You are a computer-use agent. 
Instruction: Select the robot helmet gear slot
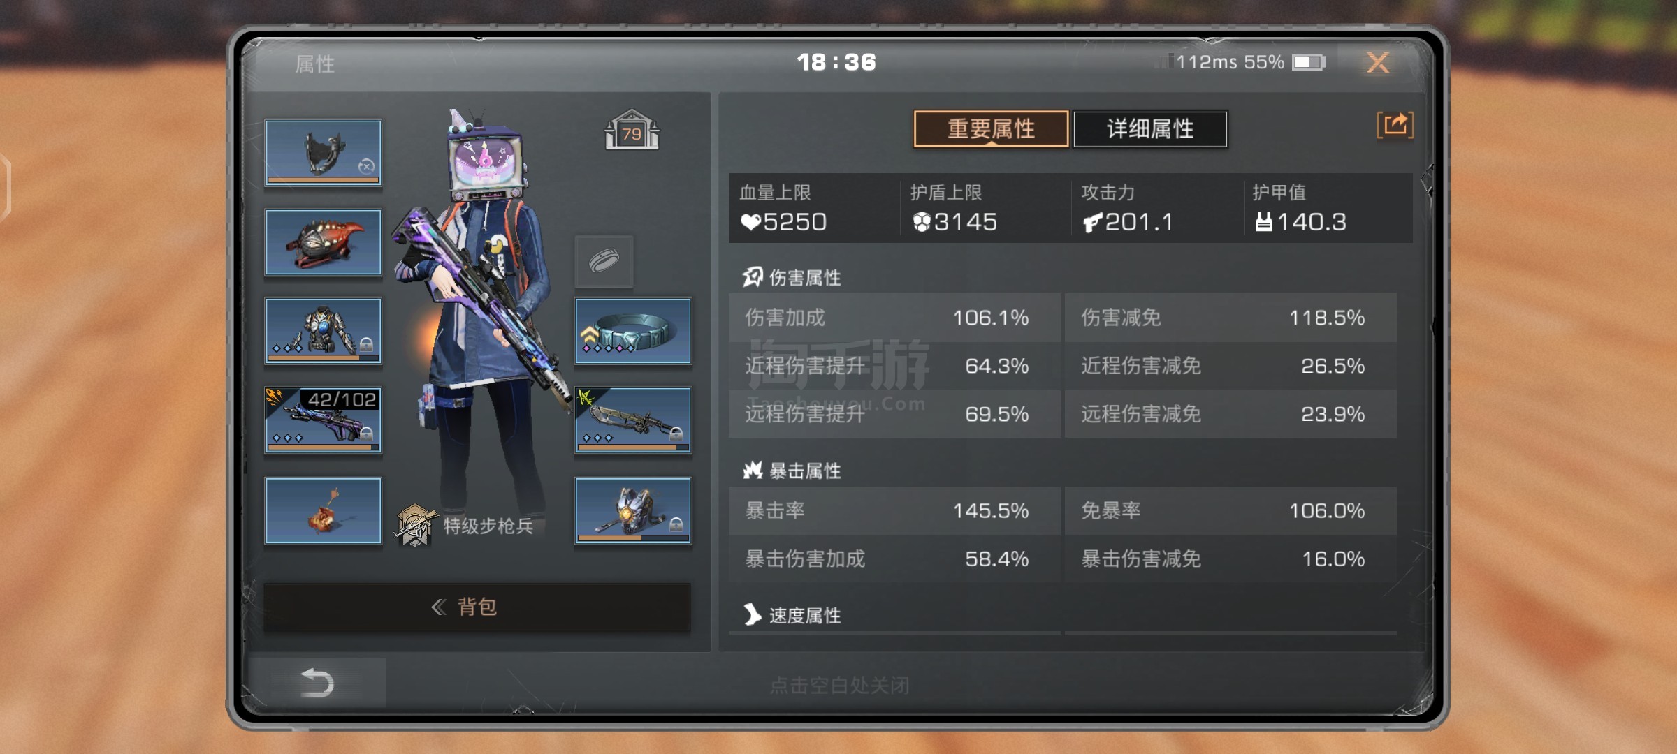[633, 510]
